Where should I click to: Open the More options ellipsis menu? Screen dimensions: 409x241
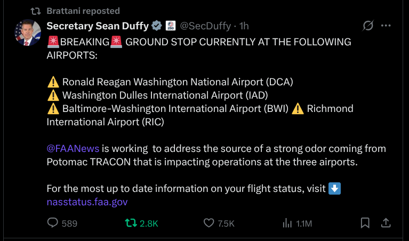pos(386,26)
